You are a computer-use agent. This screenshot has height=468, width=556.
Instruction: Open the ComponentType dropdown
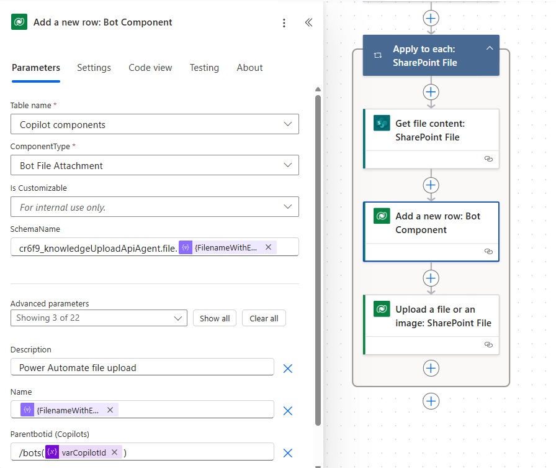pos(155,165)
